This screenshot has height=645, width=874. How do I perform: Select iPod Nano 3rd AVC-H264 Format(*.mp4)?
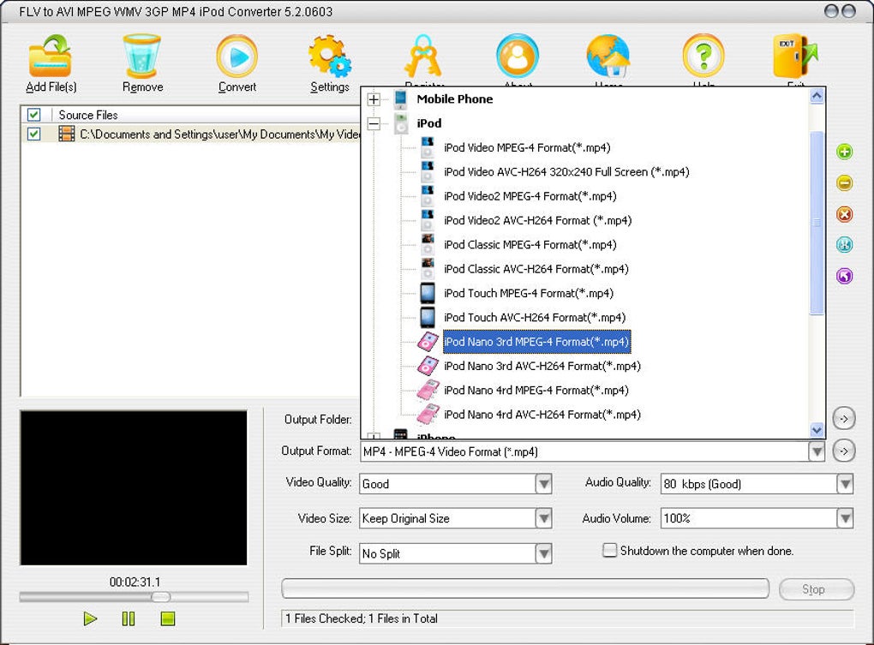pyautogui.click(x=542, y=366)
